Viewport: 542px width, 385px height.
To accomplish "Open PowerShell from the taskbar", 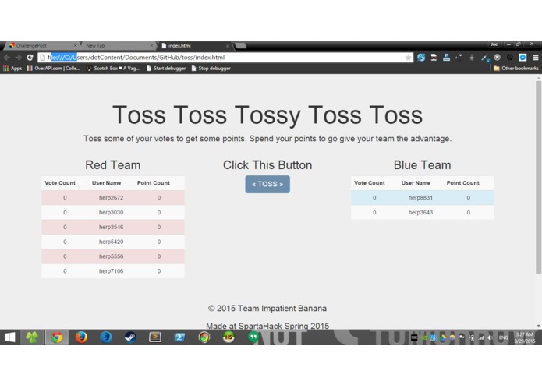I will [179, 337].
